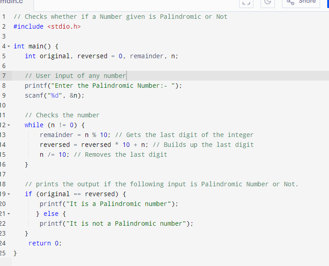
Task: Click 'remainder, n;' declaration on line 5
Action: [154, 56]
